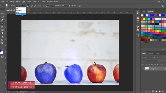Select the Gradient tool in the toolbar
The image size is (166, 93).
click(x=2, y=30)
